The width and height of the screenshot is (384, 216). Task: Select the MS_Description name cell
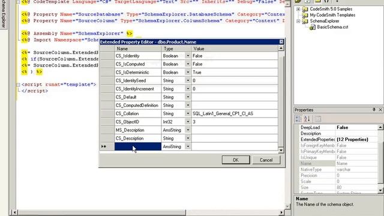pyautogui.click(x=138, y=130)
